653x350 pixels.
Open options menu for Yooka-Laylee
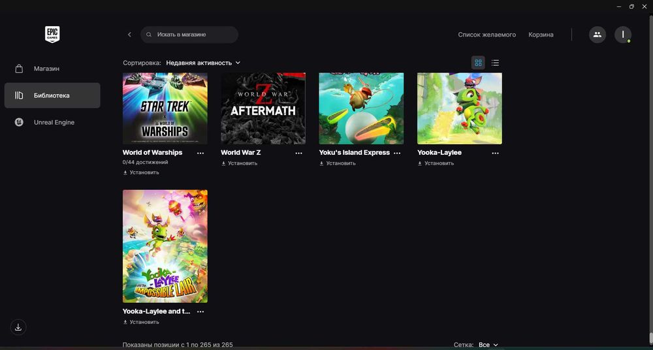tap(496, 153)
